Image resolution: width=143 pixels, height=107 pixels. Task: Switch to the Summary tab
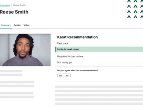tap(6, 25)
